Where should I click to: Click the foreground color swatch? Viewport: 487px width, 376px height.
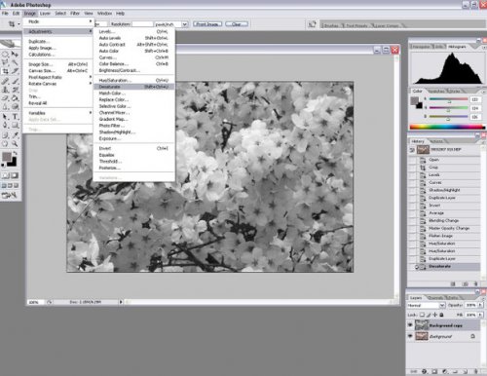[7, 157]
